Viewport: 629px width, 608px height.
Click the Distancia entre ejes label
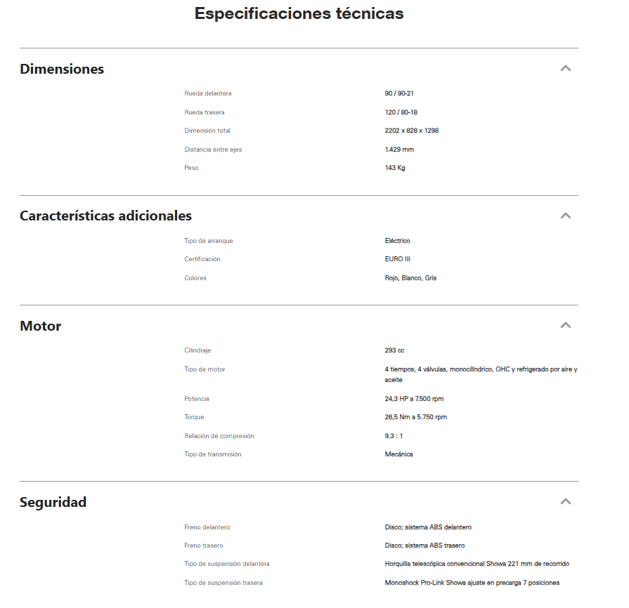(x=213, y=150)
